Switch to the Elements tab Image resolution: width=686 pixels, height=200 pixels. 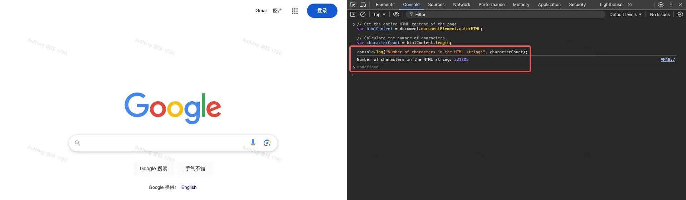pos(385,5)
